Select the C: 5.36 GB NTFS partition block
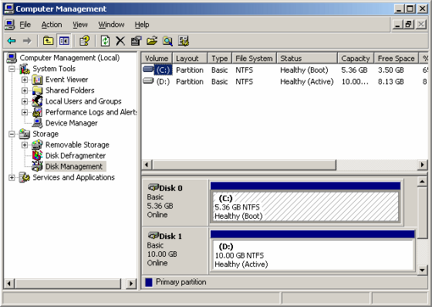Image resolution: width=432 pixels, height=307 pixels. tap(306, 207)
